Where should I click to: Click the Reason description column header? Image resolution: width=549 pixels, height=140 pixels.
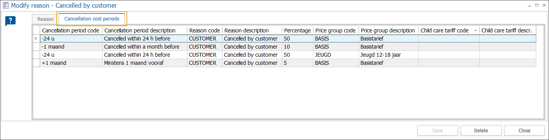tap(252, 30)
